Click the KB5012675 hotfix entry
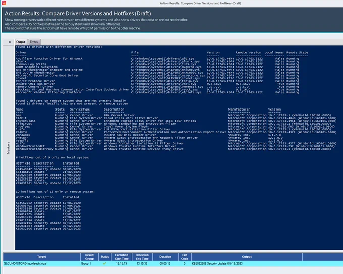 click(48, 214)
